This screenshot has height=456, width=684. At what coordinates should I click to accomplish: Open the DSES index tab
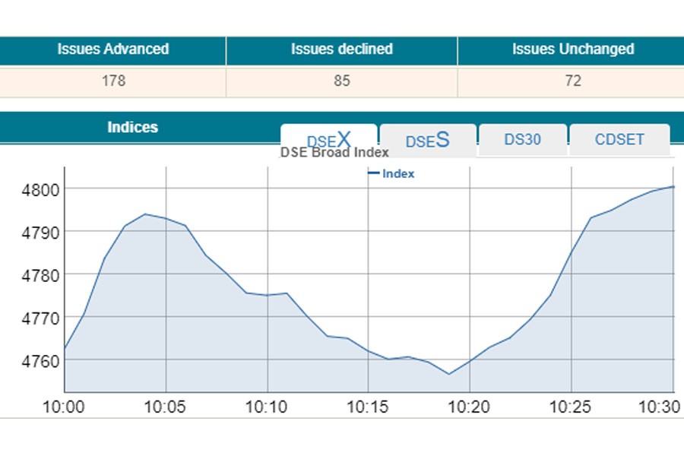pos(428,141)
